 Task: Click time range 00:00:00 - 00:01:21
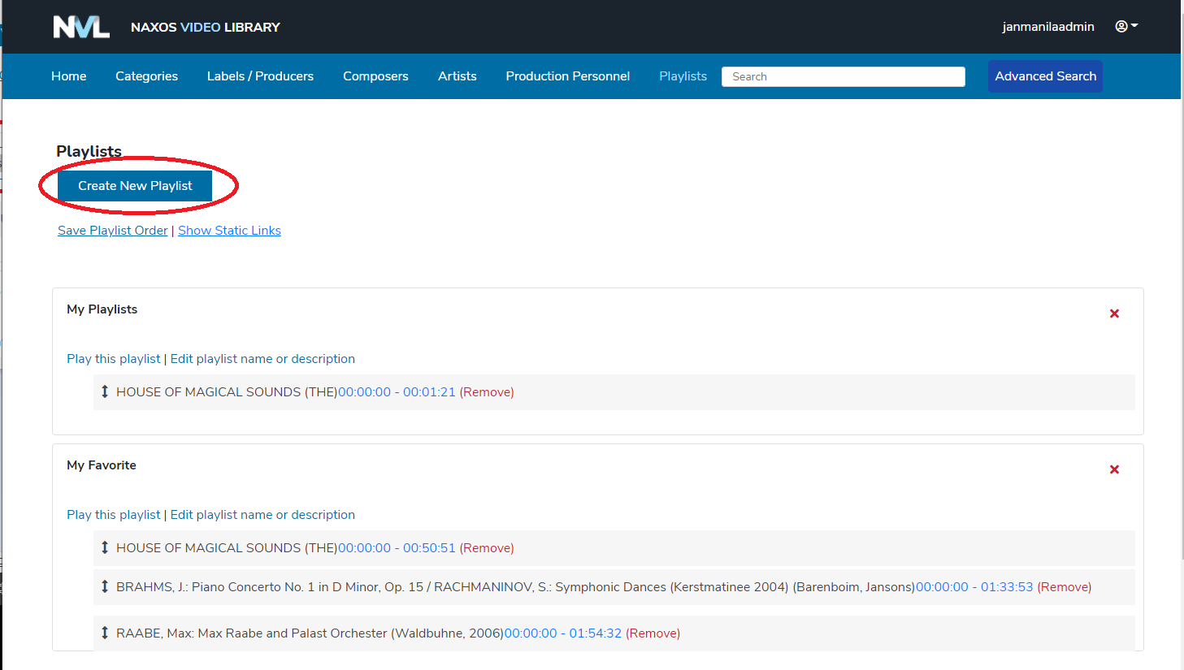(397, 392)
